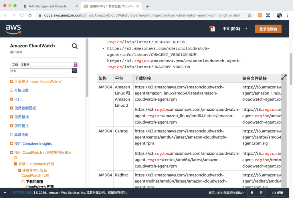Click the browser forward arrow
The image size is (293, 198).
coord(14,15)
